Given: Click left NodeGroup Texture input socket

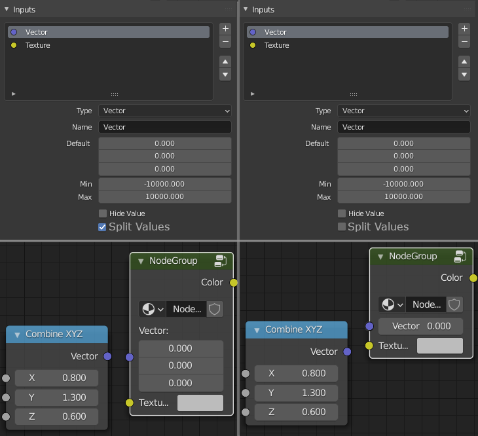Looking at the screenshot, I should pos(130,403).
